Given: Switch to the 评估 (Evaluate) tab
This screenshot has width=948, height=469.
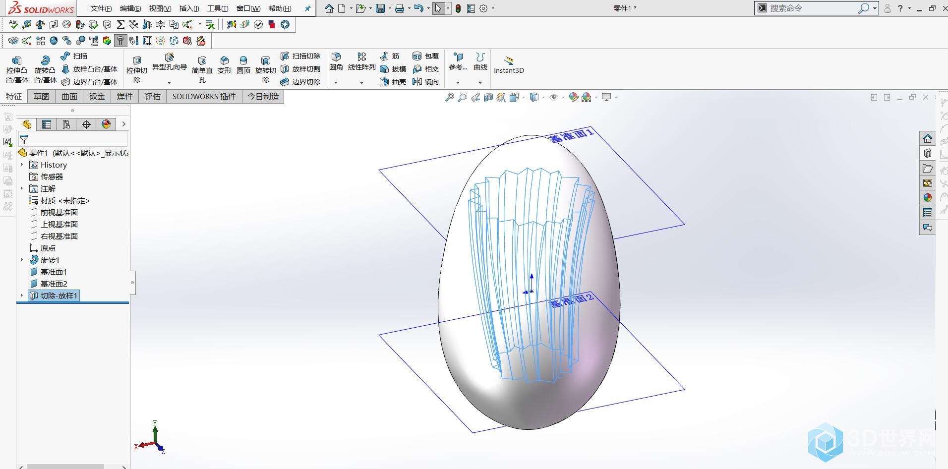Looking at the screenshot, I should pyautogui.click(x=153, y=97).
